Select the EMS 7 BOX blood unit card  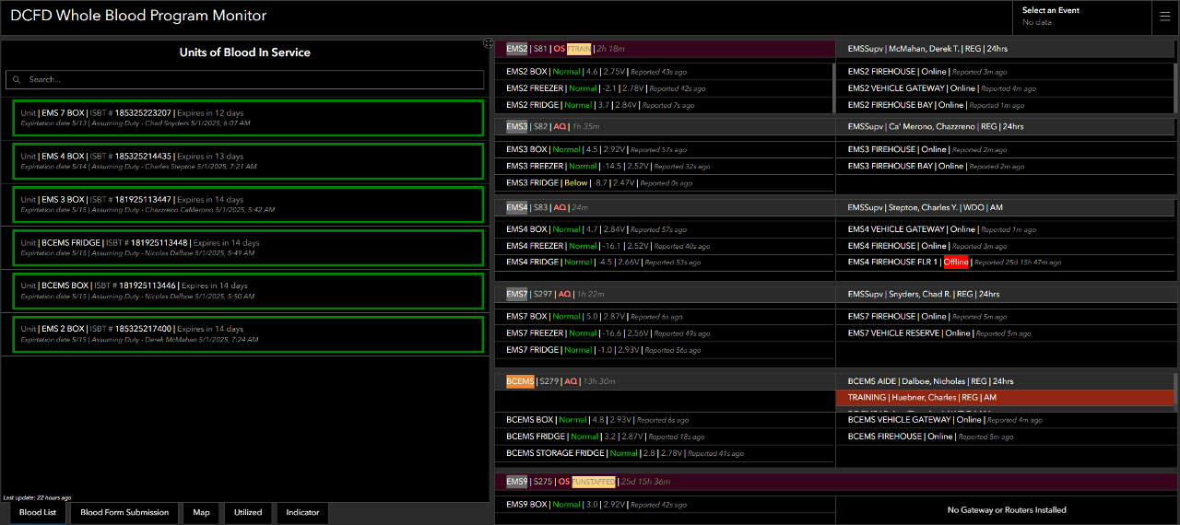[x=248, y=118]
